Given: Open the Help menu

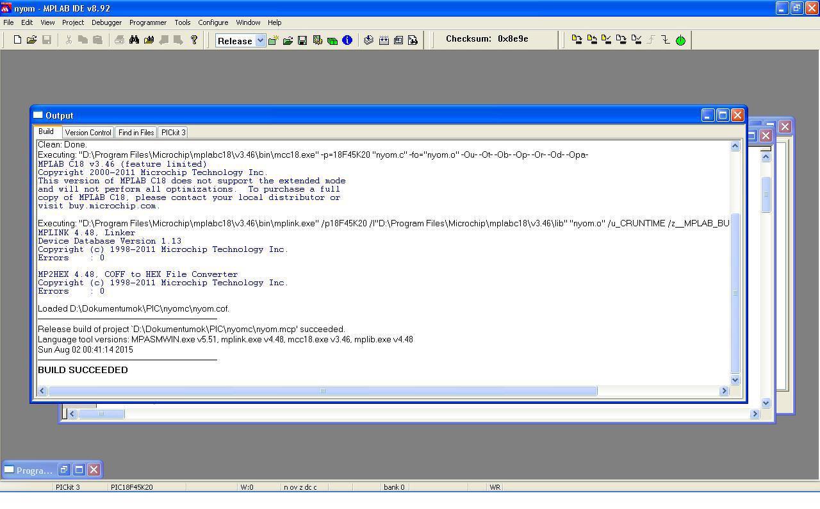Looking at the screenshot, I should 275,22.
